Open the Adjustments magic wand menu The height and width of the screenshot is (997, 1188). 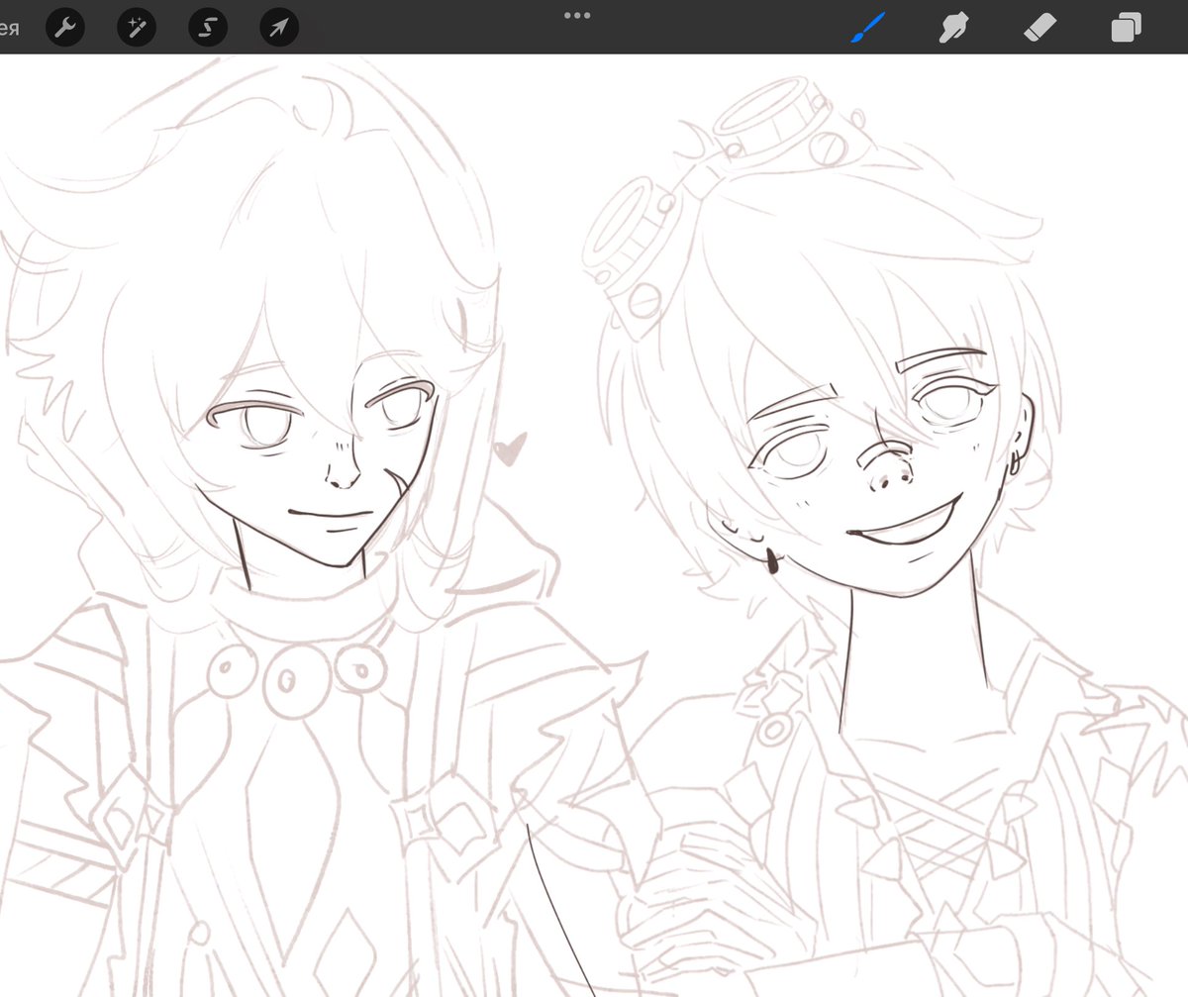click(137, 27)
